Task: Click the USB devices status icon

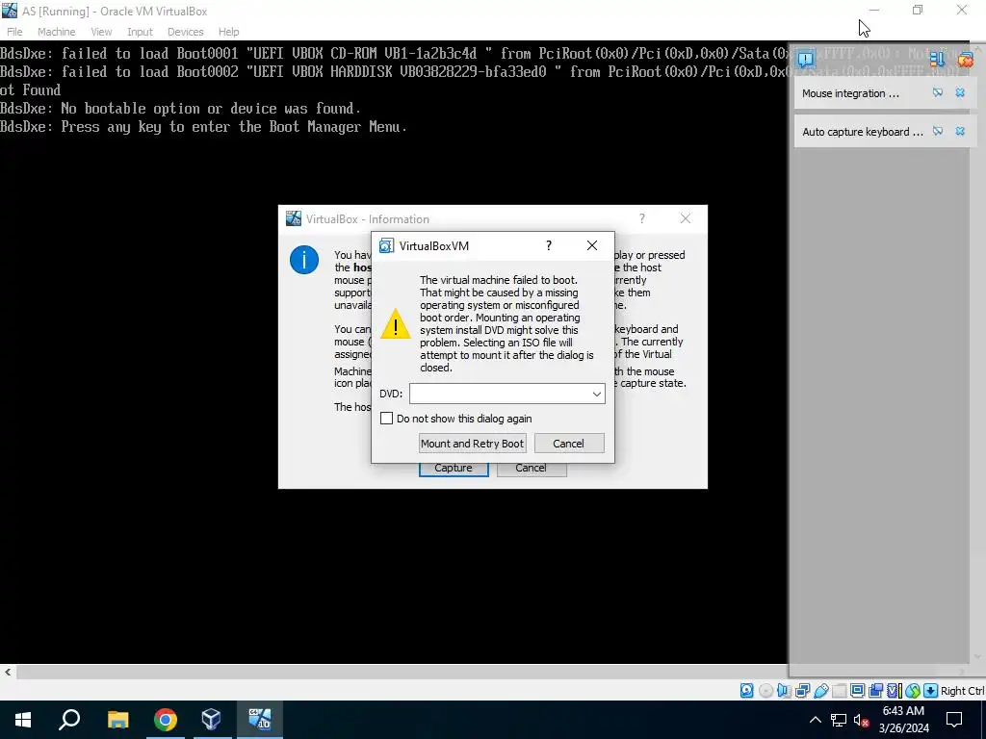Action: (820, 691)
